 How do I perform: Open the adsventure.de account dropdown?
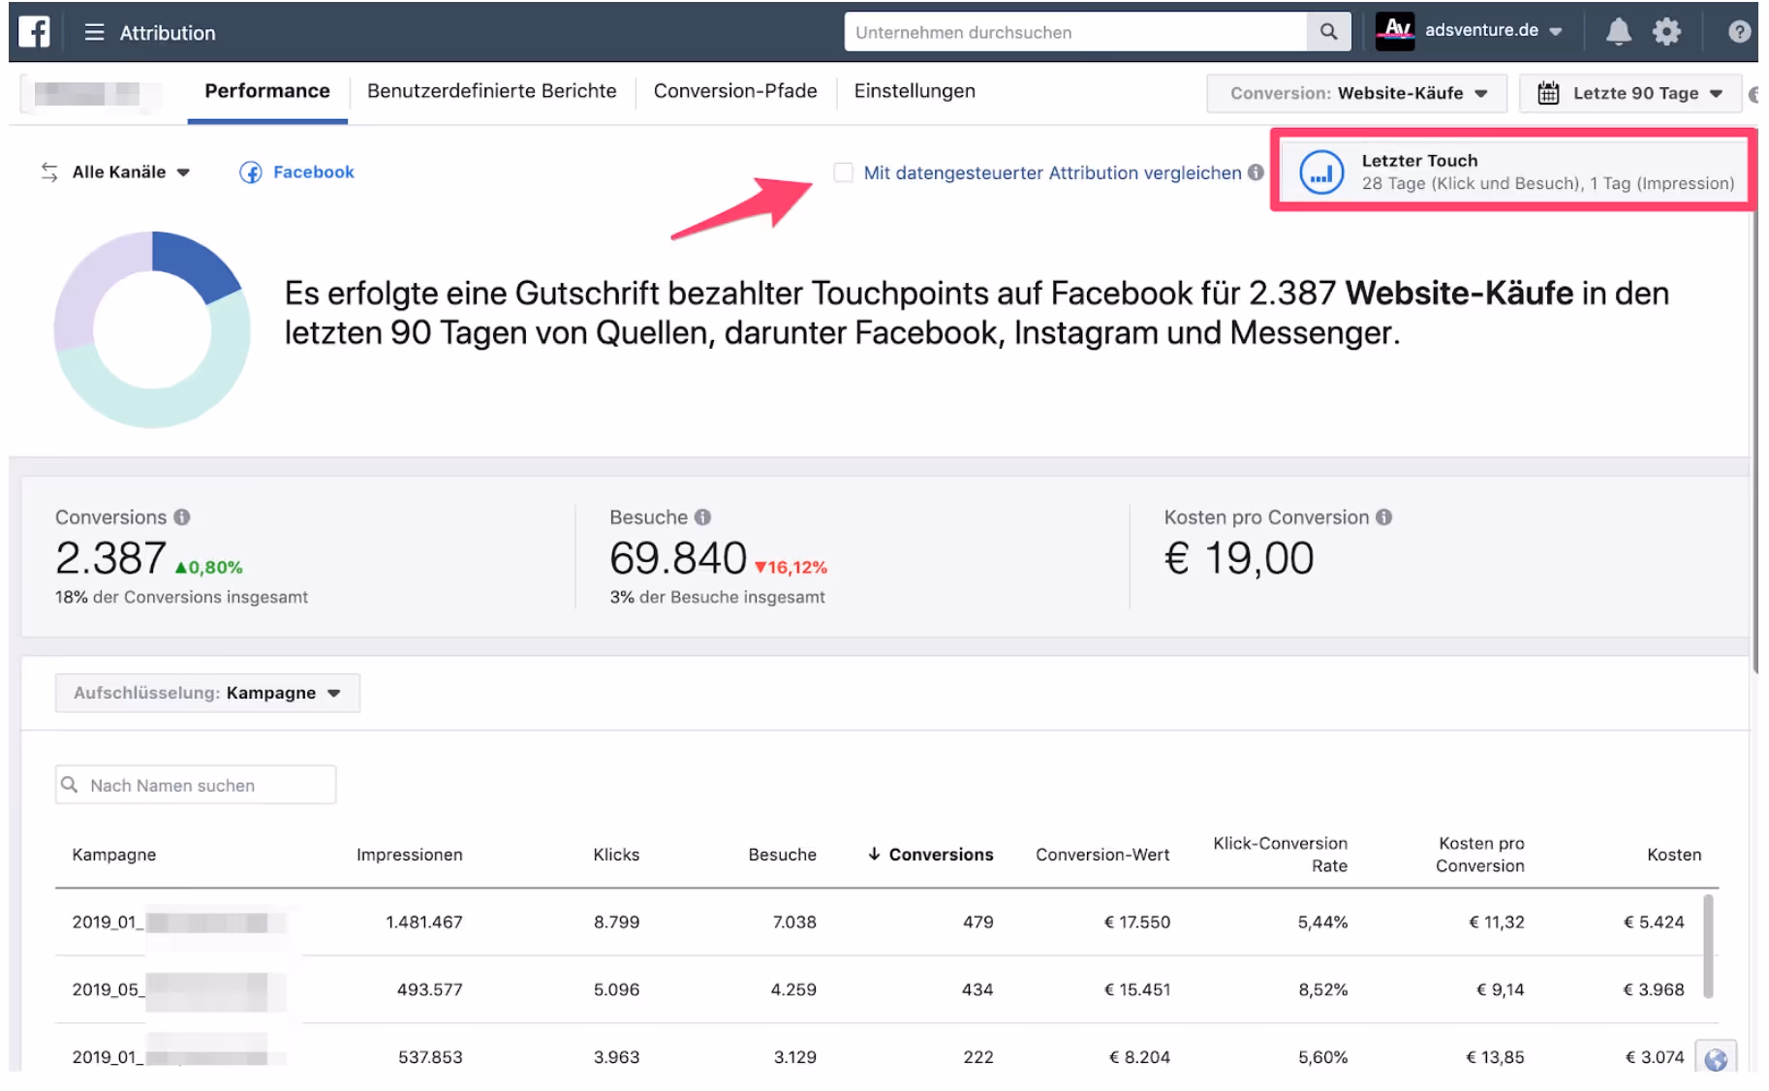coord(1493,31)
